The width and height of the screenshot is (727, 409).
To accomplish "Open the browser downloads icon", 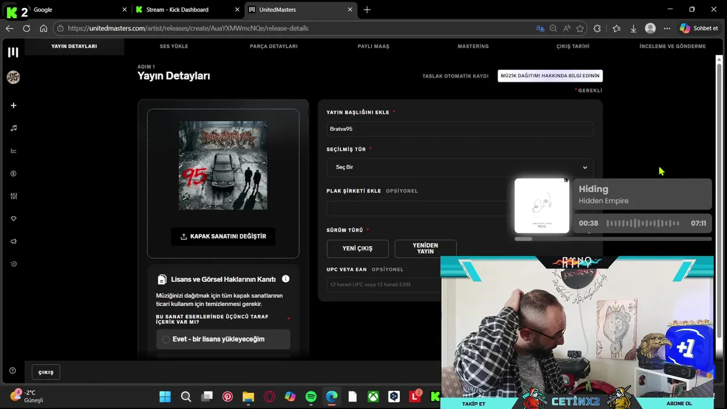I will pos(633,28).
